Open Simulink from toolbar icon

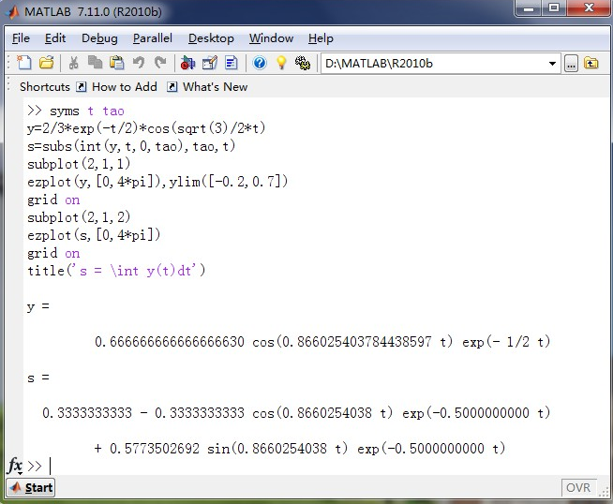pos(187,63)
